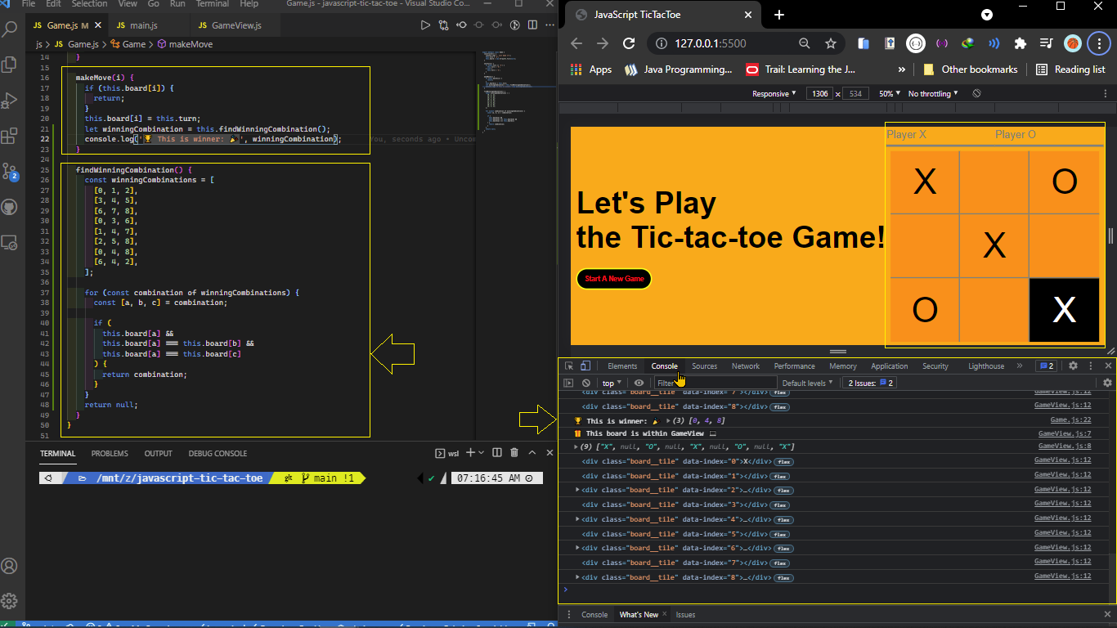1117x628 pixels.
Task: Open the Default levels dropdown in the console
Action: (808, 382)
